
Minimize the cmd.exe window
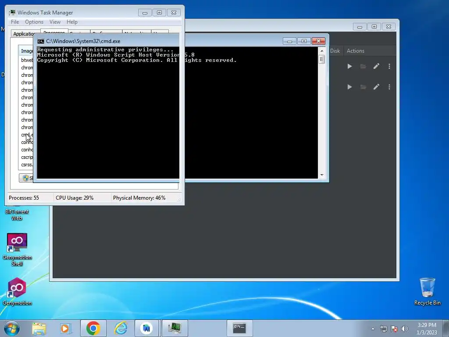tap(289, 41)
